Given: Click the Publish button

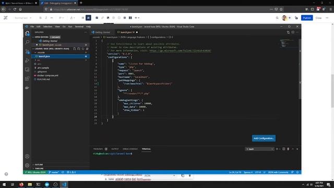Looking at the screenshot, I should [x=307, y=18].
